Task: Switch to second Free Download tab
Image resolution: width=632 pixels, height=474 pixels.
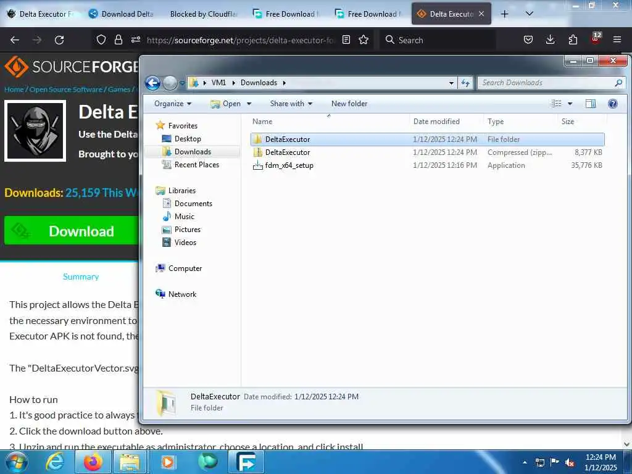Action: click(x=368, y=14)
